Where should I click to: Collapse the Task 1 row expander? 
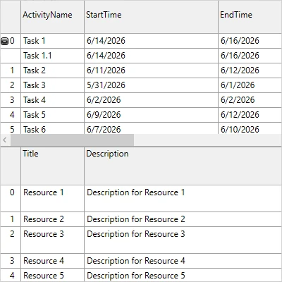4,41
